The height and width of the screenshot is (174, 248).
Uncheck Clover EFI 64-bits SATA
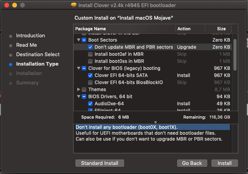(x=90, y=75)
